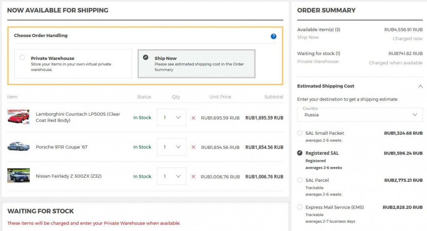
Task: Open quantity dropdown for Nissan Fairlady Z
Action: [x=171, y=176]
